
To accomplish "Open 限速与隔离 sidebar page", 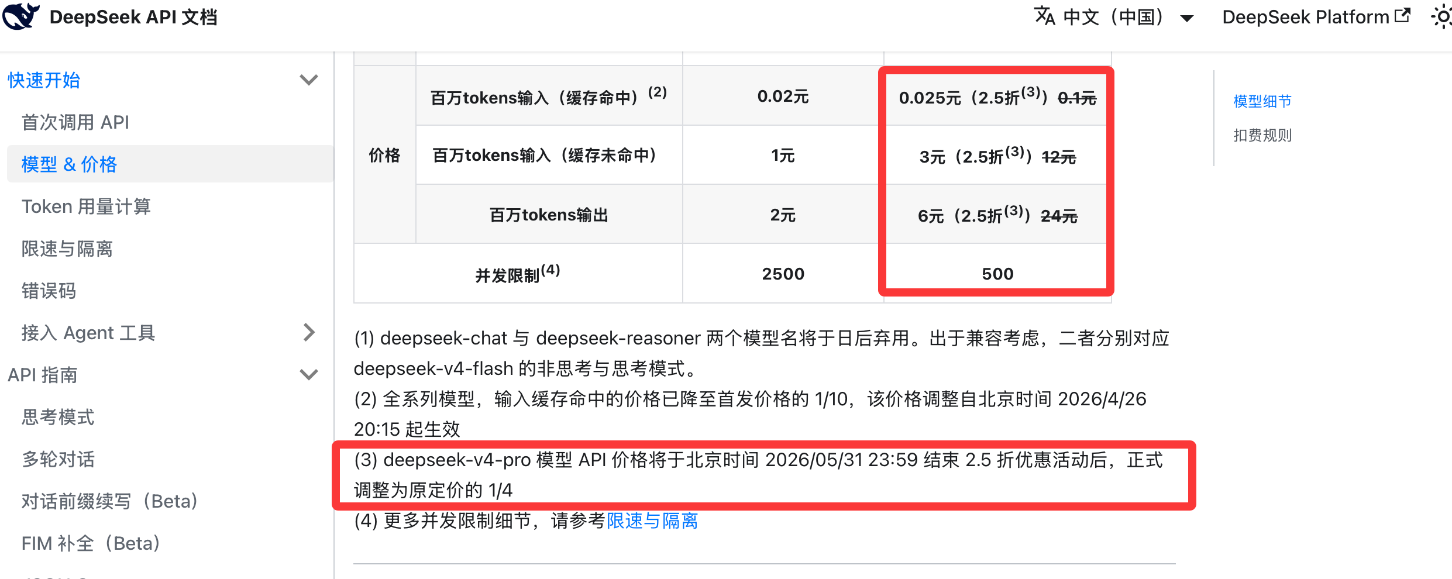I will tap(67, 249).
